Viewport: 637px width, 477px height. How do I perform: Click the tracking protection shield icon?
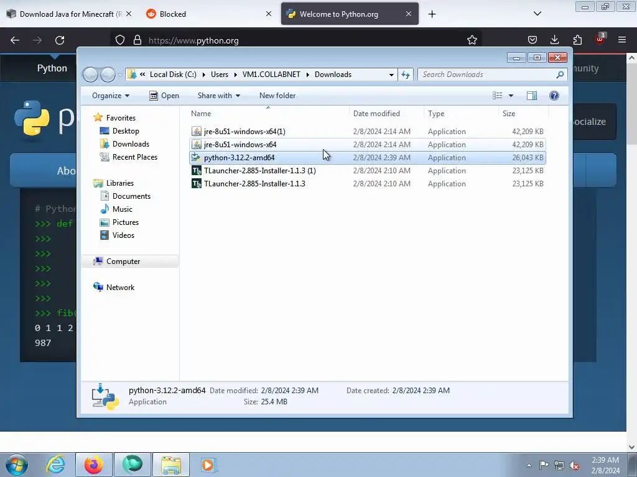coord(120,40)
